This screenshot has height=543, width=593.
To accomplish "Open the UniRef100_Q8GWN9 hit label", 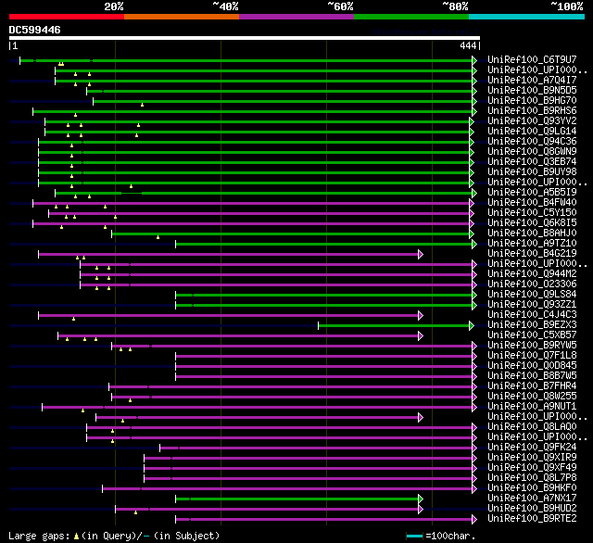I will coord(532,152).
